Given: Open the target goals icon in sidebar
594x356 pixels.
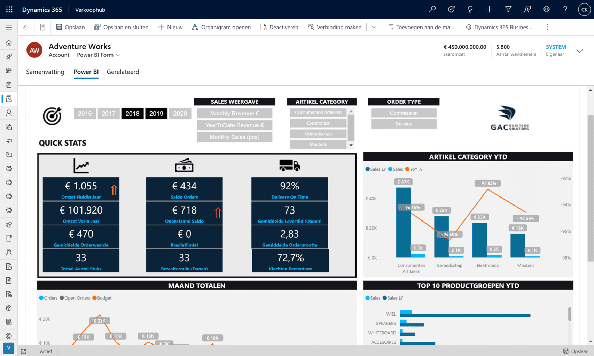Looking at the screenshot, I should click(x=9, y=336).
